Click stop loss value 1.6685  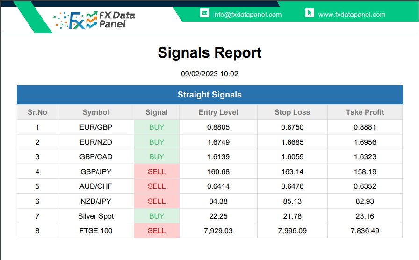pyautogui.click(x=292, y=142)
